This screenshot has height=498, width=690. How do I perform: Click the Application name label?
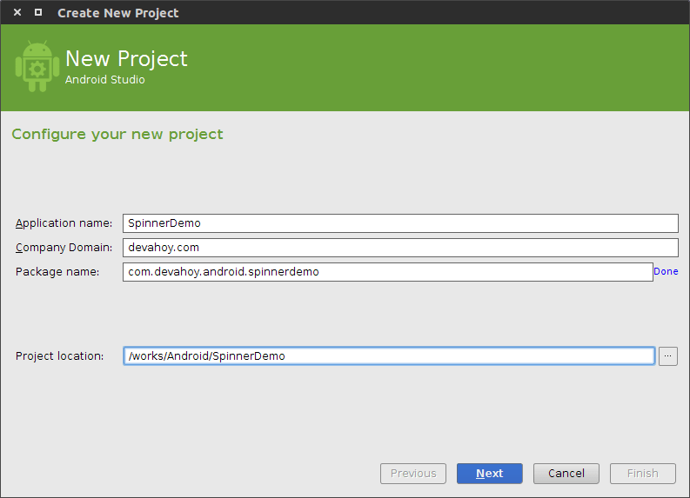(64, 223)
